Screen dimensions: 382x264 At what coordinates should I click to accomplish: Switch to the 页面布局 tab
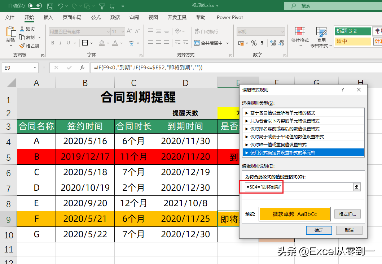click(72, 17)
